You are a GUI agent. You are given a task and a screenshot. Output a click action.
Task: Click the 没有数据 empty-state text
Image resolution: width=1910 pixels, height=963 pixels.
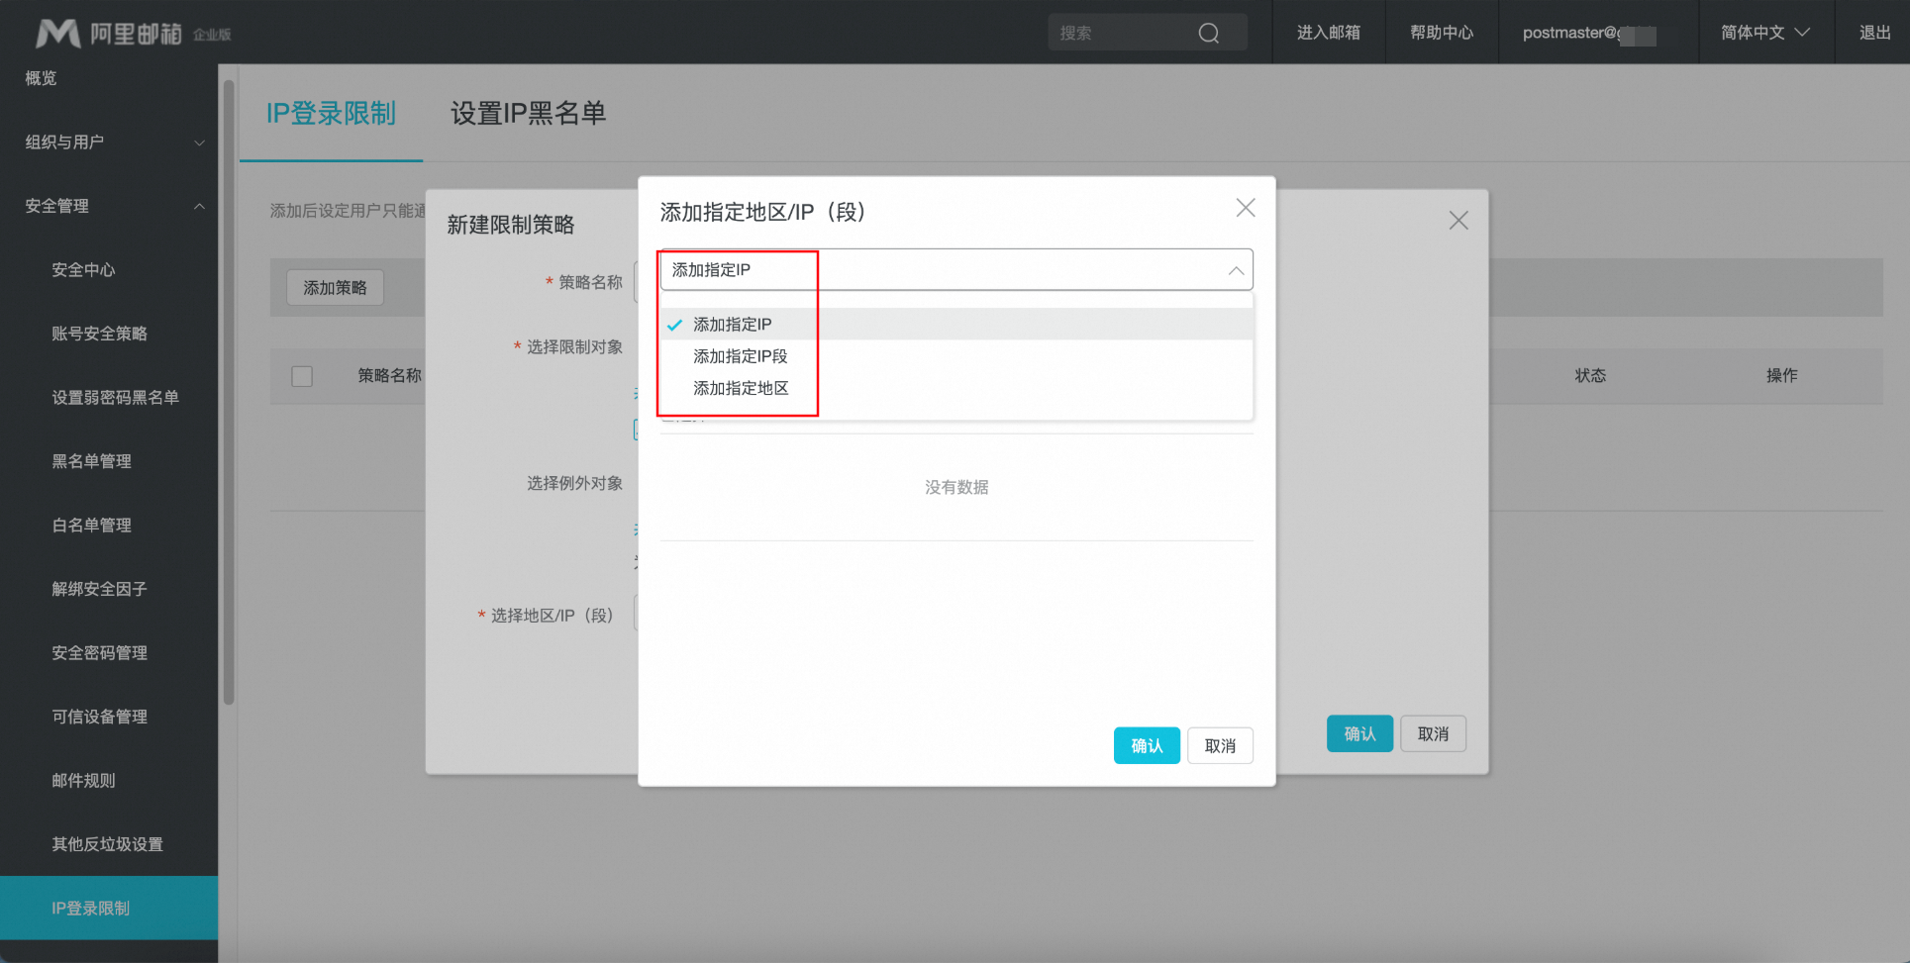pos(956,487)
